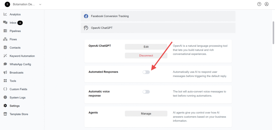Open the Pipelines icon in sidebar

tap(5, 31)
